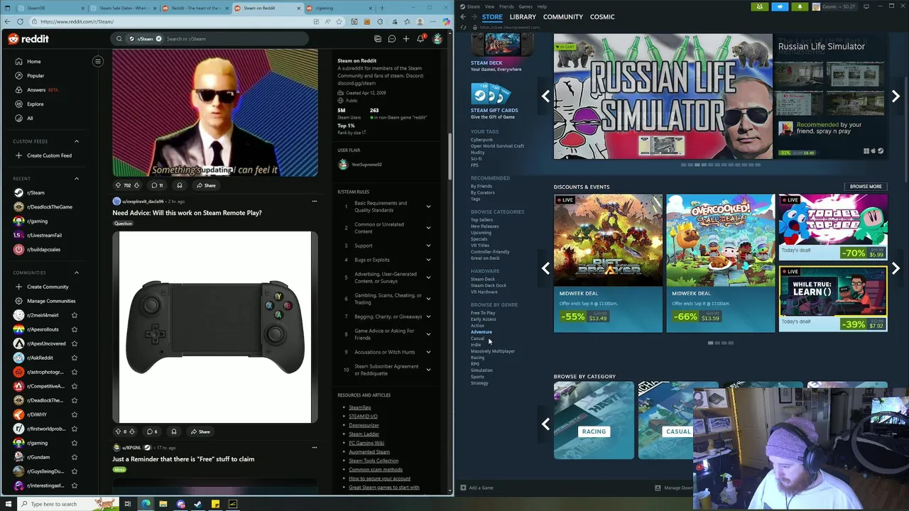This screenshot has height=511, width=909.
Task: Collapse the Custom Feeds section
Action: click(x=77, y=141)
